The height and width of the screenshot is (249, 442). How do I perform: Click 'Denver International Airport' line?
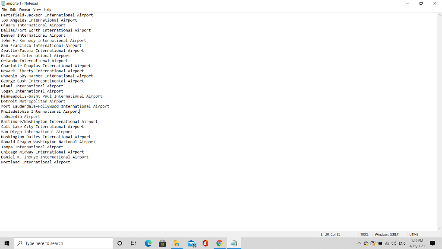point(33,35)
